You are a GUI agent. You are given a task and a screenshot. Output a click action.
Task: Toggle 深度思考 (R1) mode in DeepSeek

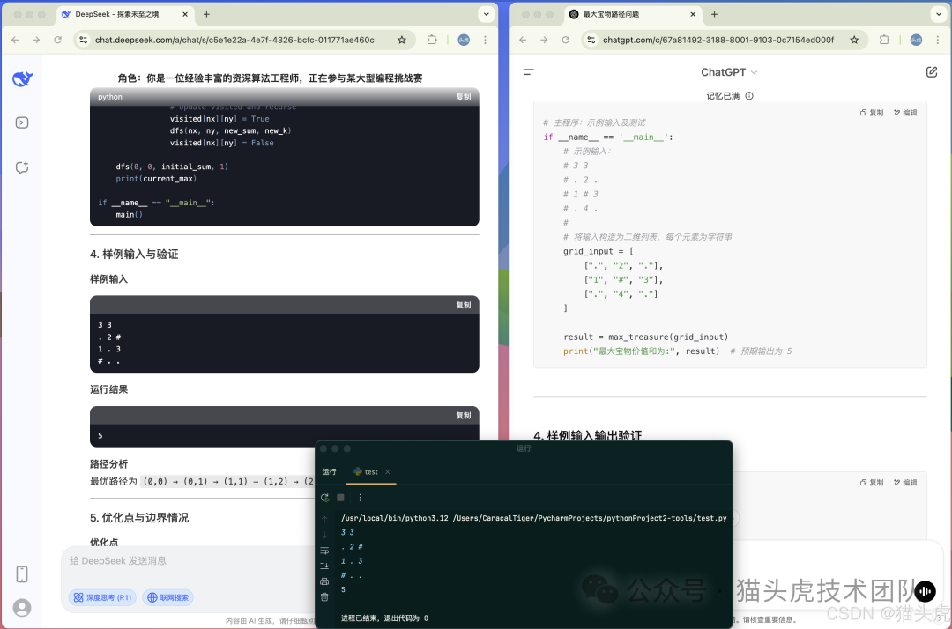coord(102,597)
